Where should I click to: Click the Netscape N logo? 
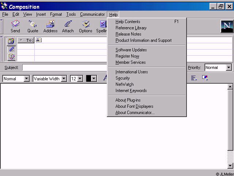tap(227, 26)
